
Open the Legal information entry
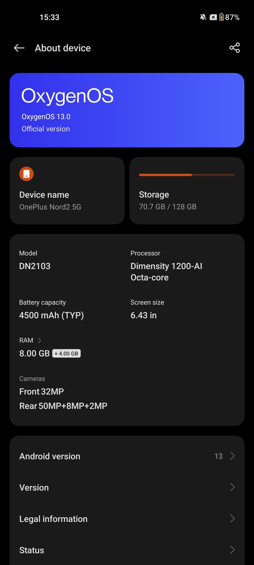coord(53,519)
